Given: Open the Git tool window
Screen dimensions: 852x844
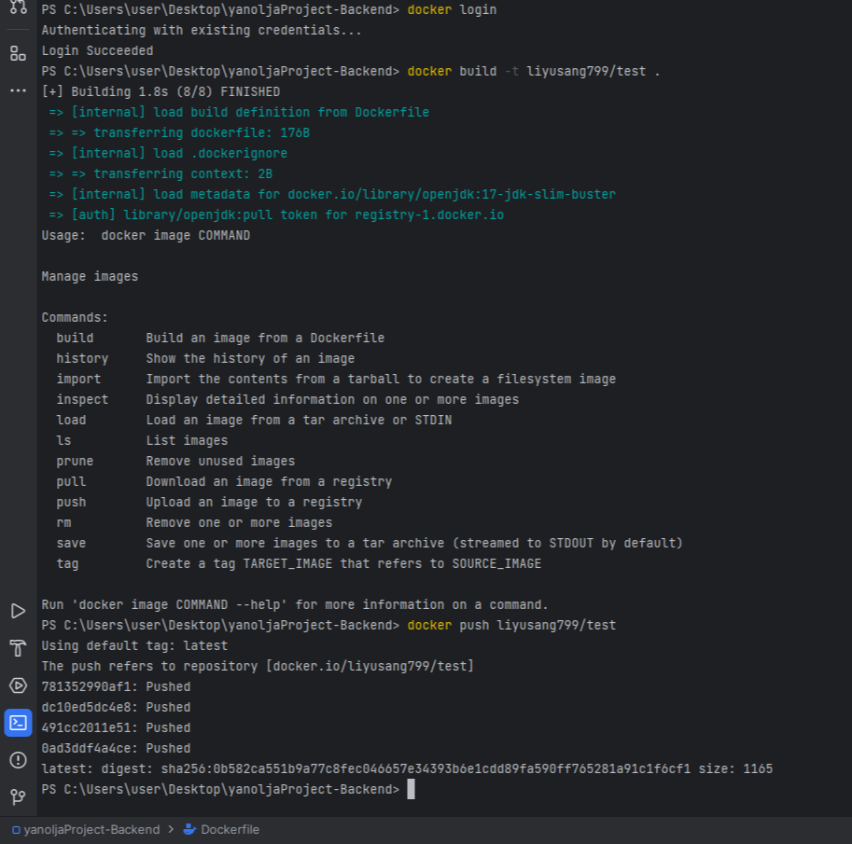Looking at the screenshot, I should 18,796.
